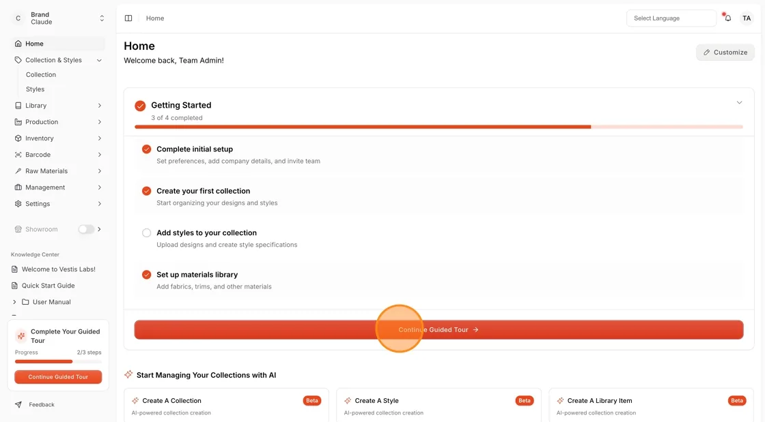Image resolution: width=765 pixels, height=422 pixels.
Task: Click the Getting Started checkmark icon
Action: (x=140, y=106)
